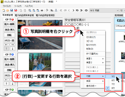Jump to last page with double-right arrow

[x=81, y=10]
